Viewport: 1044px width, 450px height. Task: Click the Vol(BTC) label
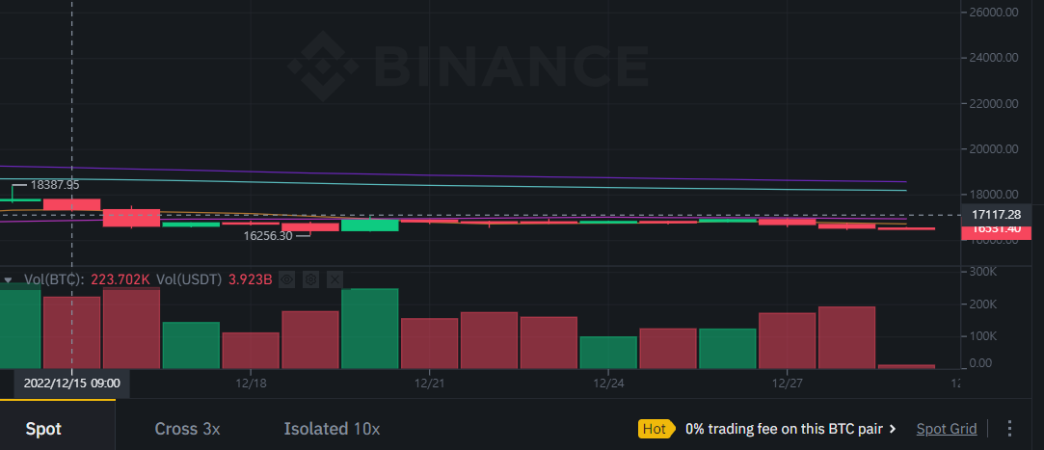(54, 279)
